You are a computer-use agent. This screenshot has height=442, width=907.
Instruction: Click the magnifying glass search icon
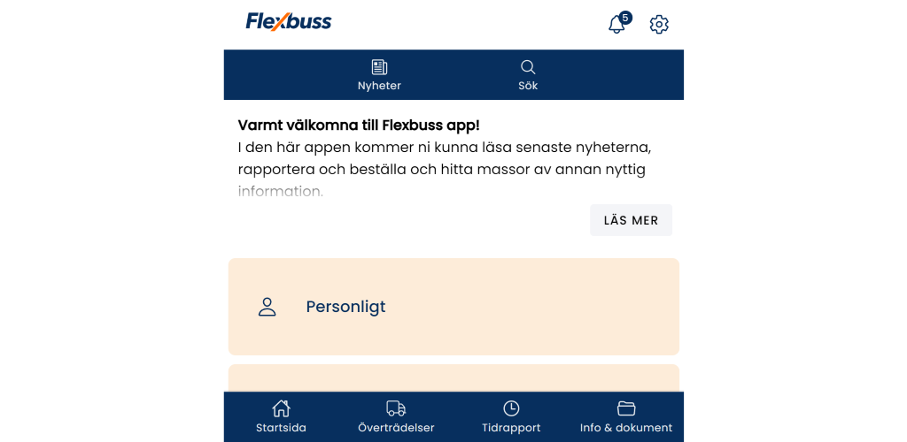click(x=528, y=67)
